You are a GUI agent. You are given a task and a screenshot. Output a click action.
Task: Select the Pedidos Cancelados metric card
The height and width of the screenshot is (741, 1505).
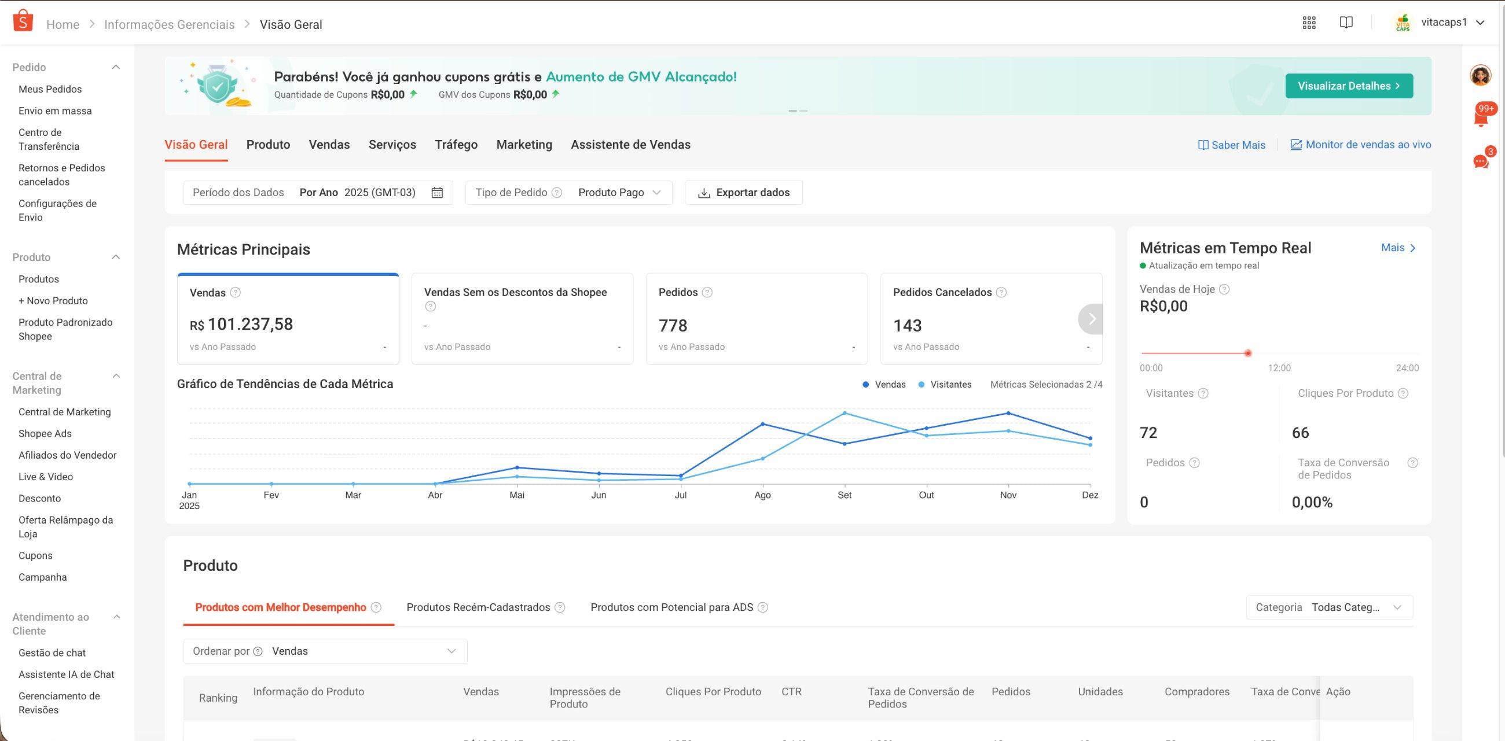pyautogui.click(x=991, y=319)
